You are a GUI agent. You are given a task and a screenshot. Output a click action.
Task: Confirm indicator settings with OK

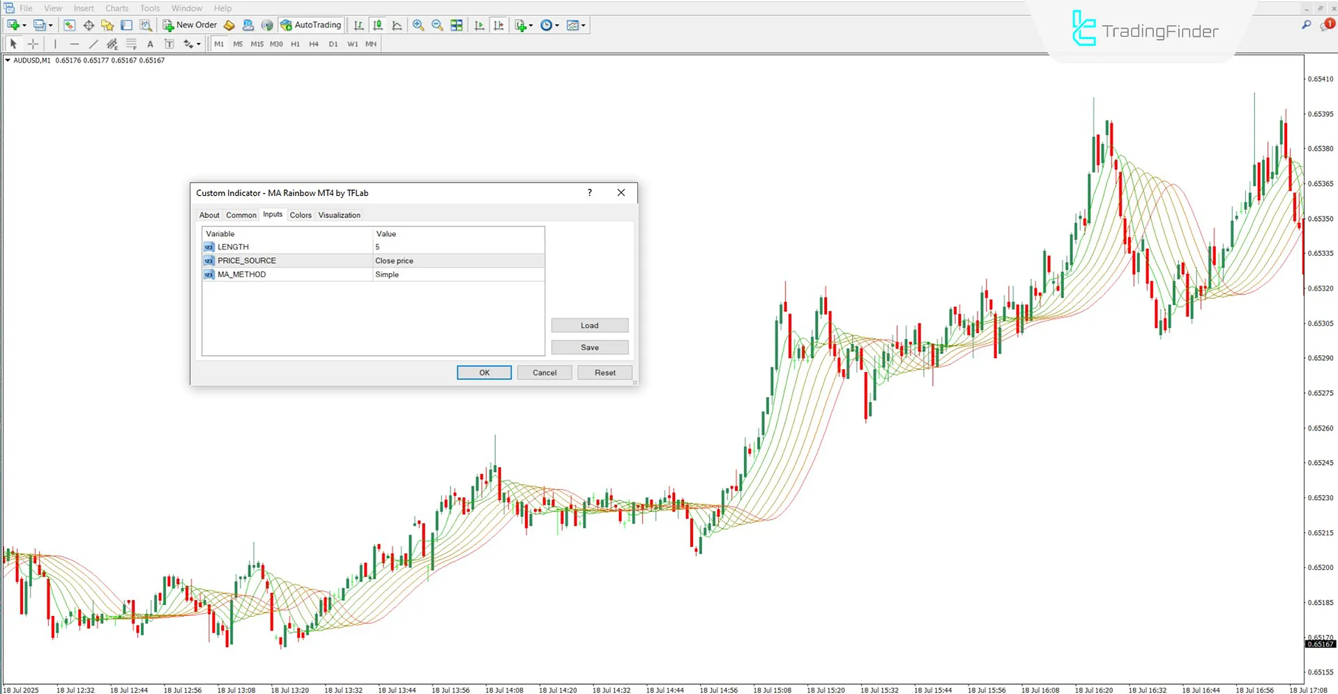coord(484,372)
